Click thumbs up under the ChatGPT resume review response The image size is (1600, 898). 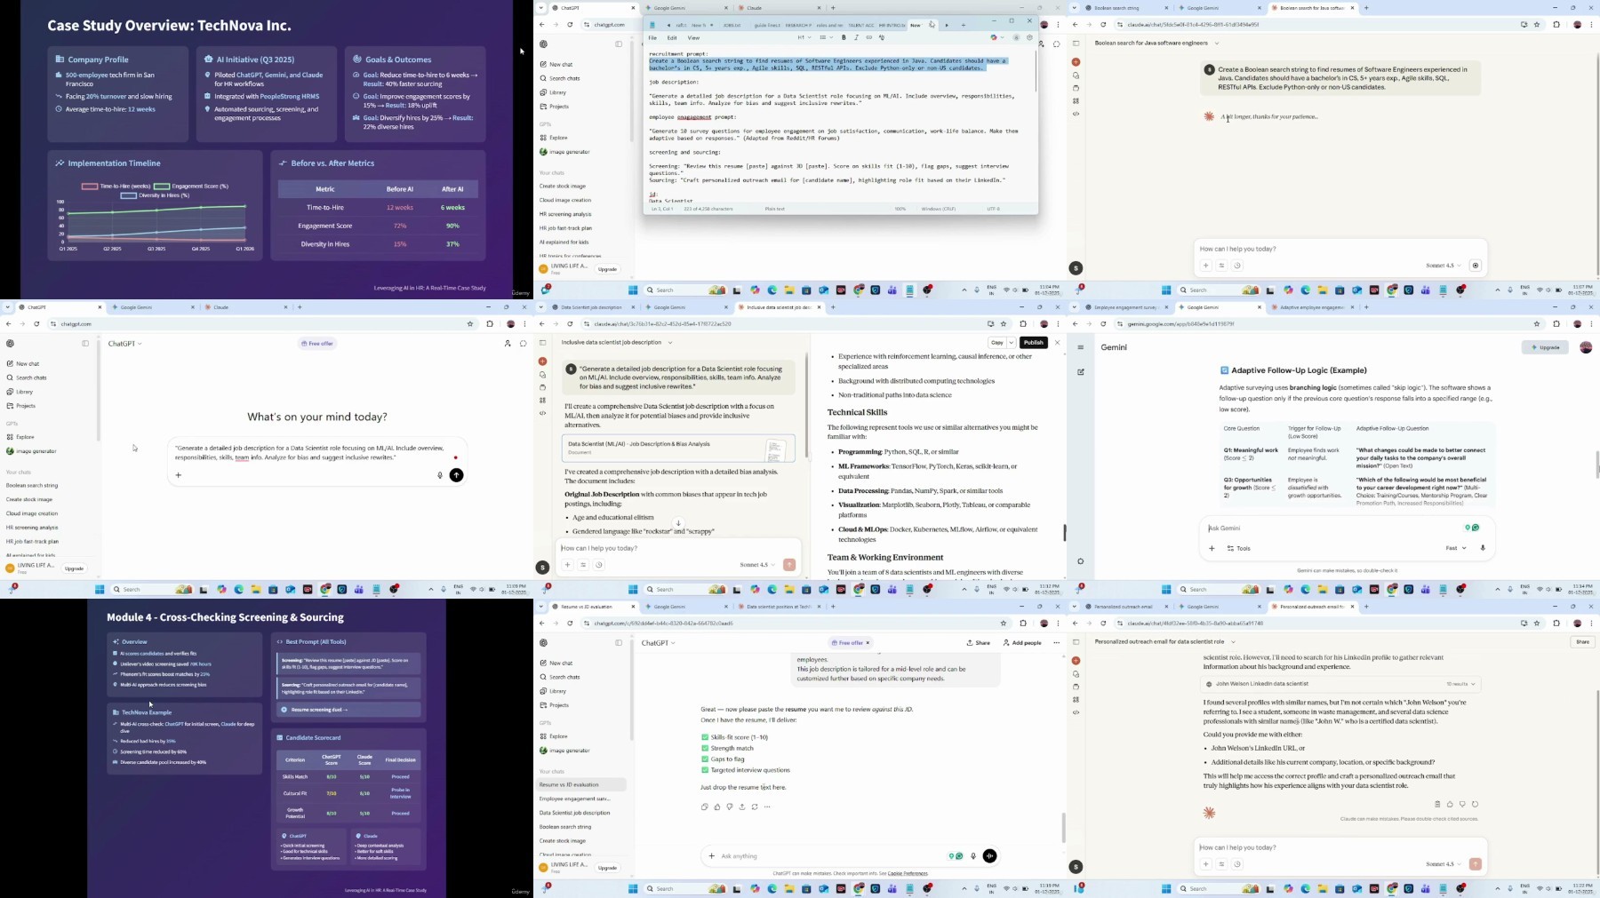[x=717, y=807]
